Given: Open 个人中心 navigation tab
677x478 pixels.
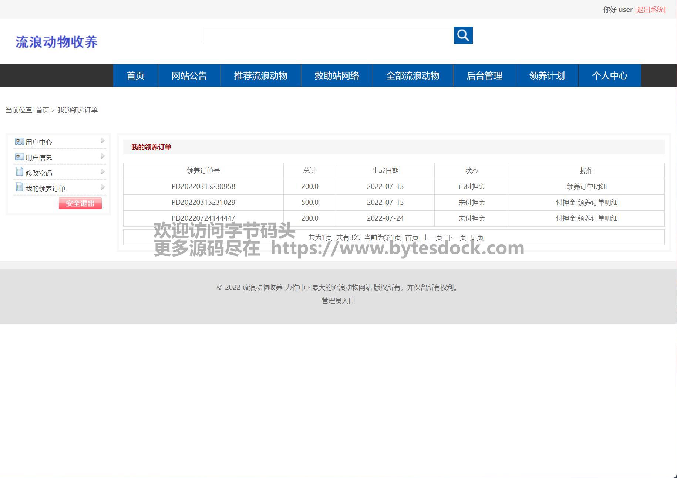Looking at the screenshot, I should 609,76.
